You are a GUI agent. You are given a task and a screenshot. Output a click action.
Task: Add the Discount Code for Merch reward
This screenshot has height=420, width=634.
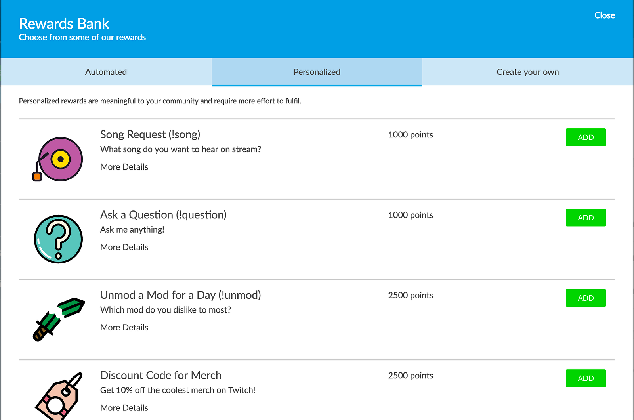(x=585, y=378)
